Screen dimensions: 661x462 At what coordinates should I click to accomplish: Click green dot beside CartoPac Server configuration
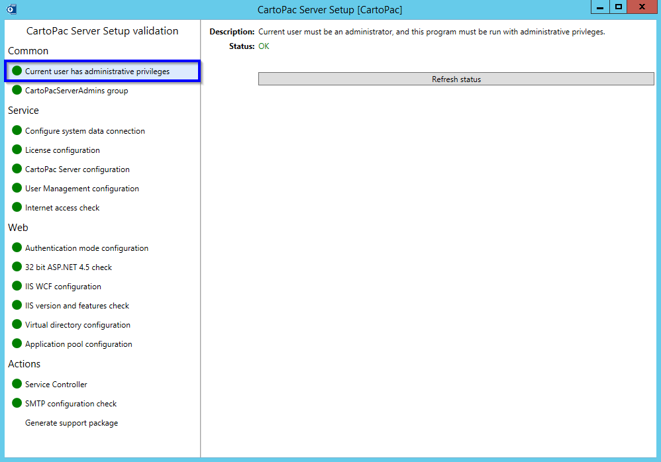point(17,169)
